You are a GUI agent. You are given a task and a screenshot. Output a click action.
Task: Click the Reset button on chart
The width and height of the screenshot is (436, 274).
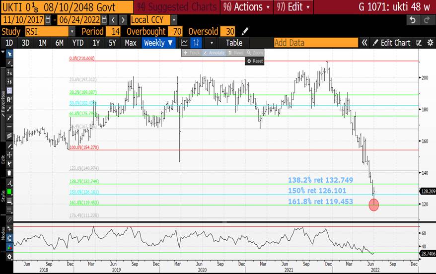pyautogui.click(x=255, y=61)
